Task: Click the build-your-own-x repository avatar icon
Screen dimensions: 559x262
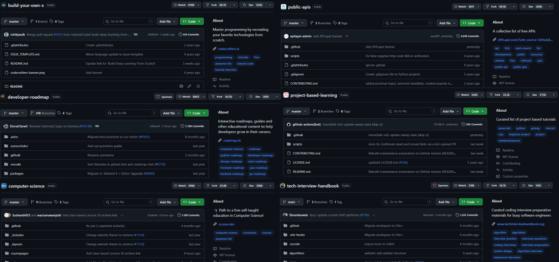Action: [x=3, y=5]
